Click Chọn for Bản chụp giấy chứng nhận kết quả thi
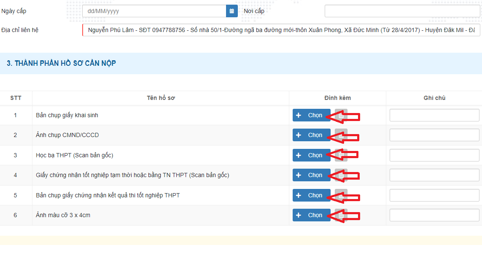The height and width of the screenshot is (253, 482). (311, 195)
